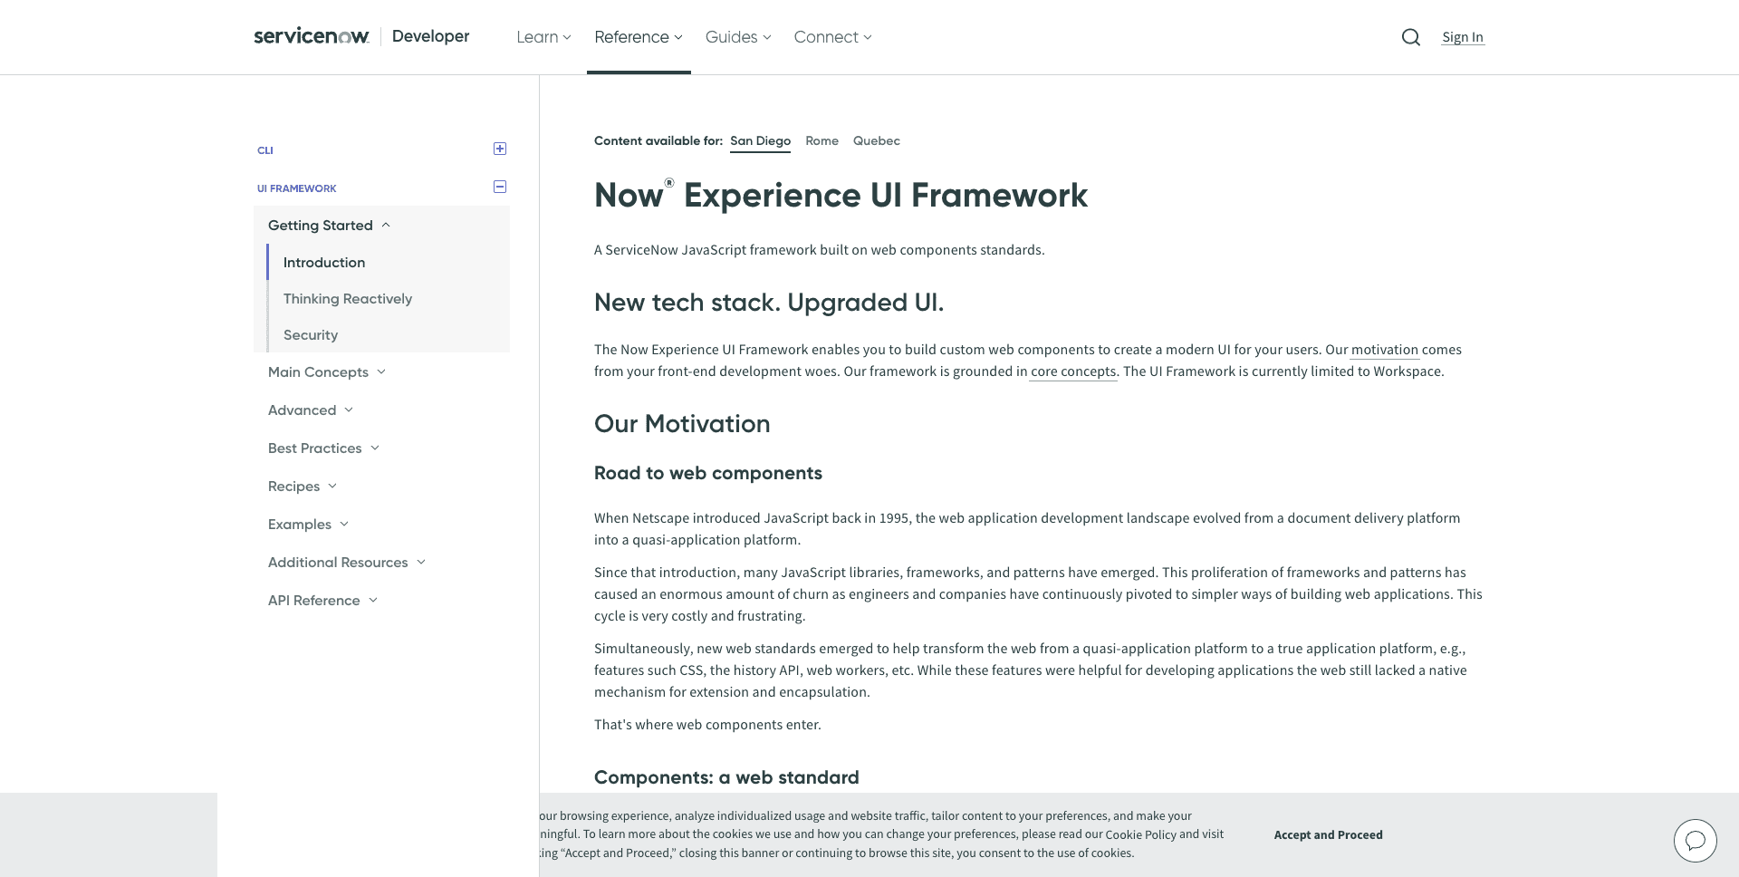Open the search magnifier icon
Image resolution: width=1739 pixels, height=877 pixels.
click(x=1410, y=37)
